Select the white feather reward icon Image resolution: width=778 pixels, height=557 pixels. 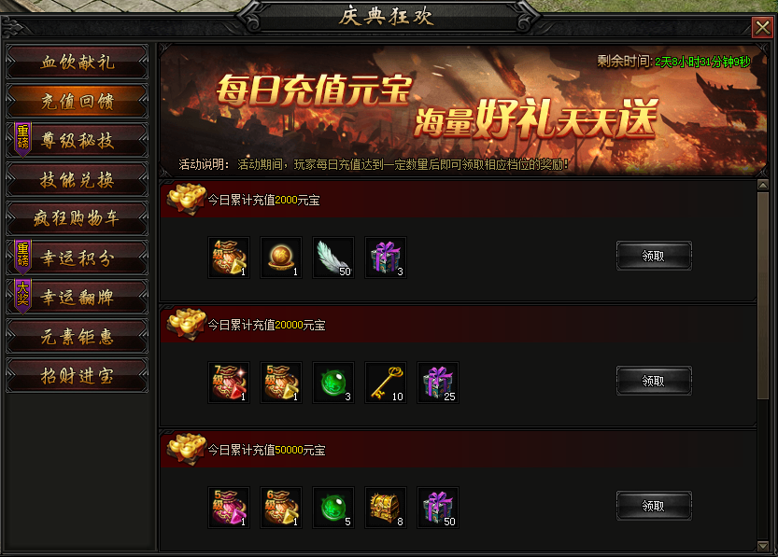[x=333, y=258]
